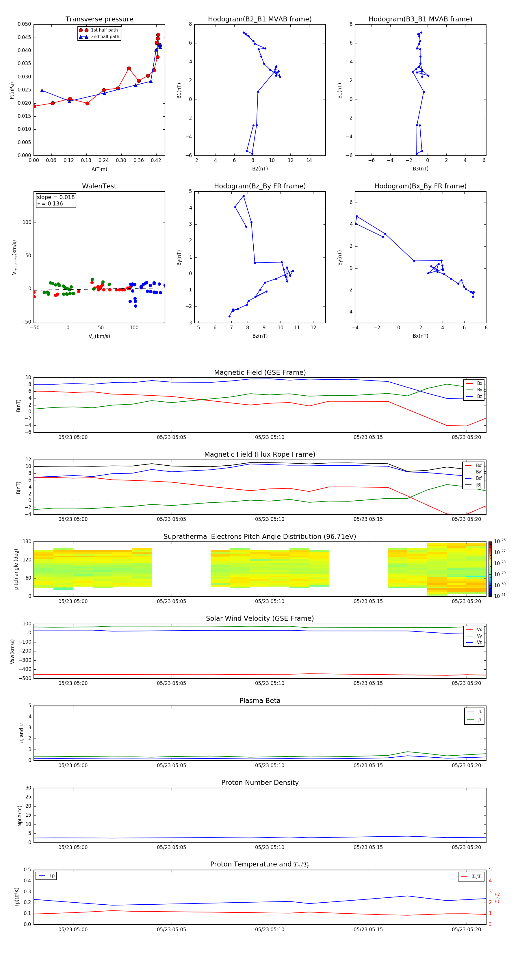Click the "Magnetic Field (Flux Rope Frame)" title
Screen dimensions: 520x955
tap(260, 455)
